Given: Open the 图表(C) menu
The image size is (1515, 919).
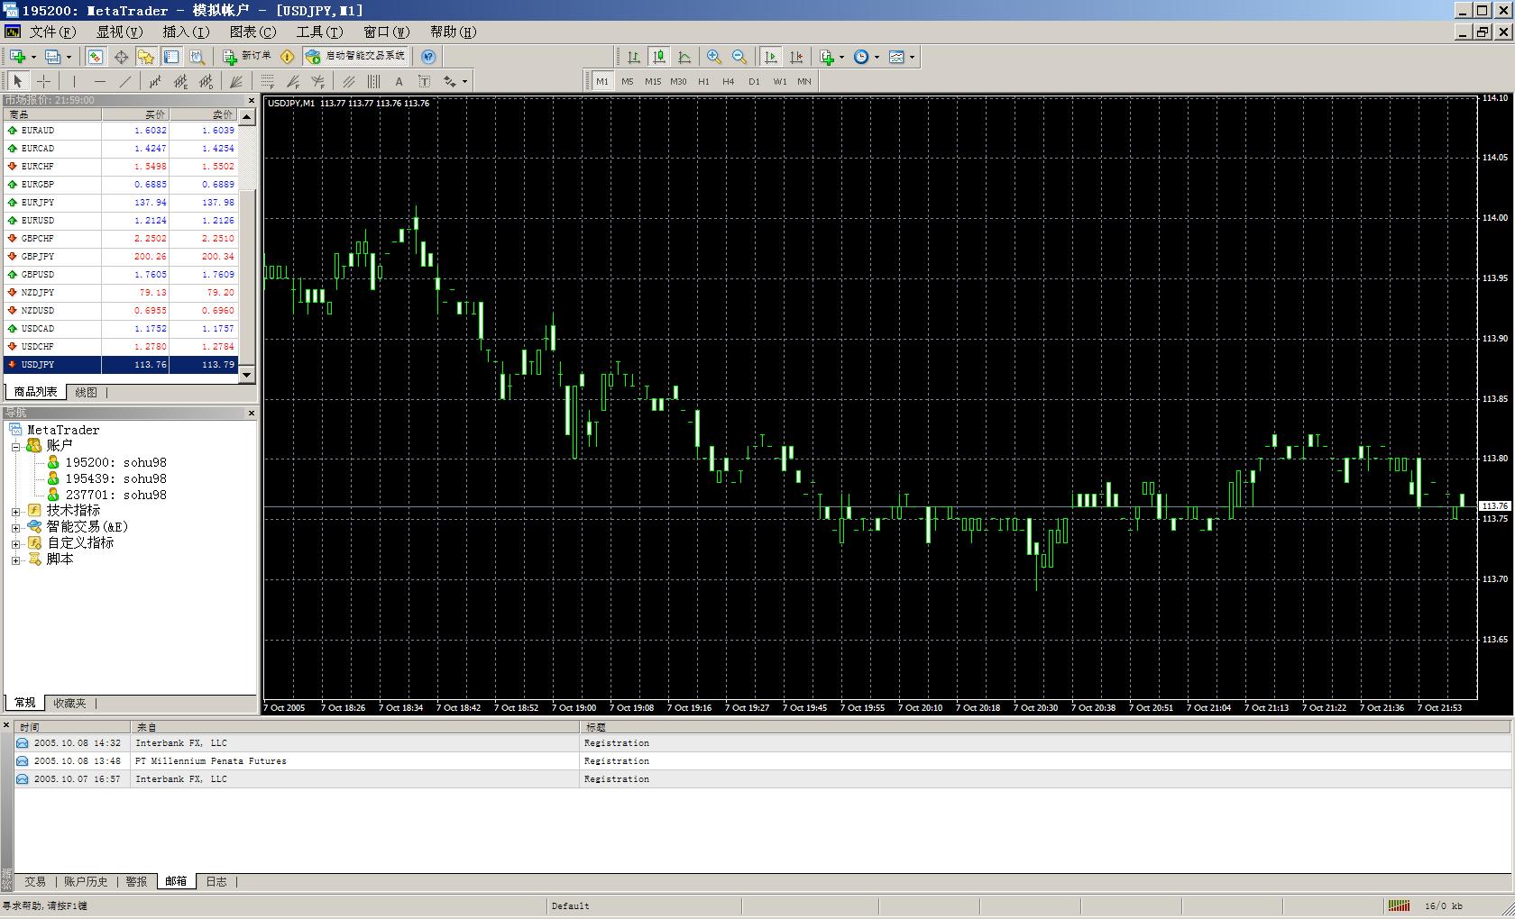Looking at the screenshot, I should [252, 32].
